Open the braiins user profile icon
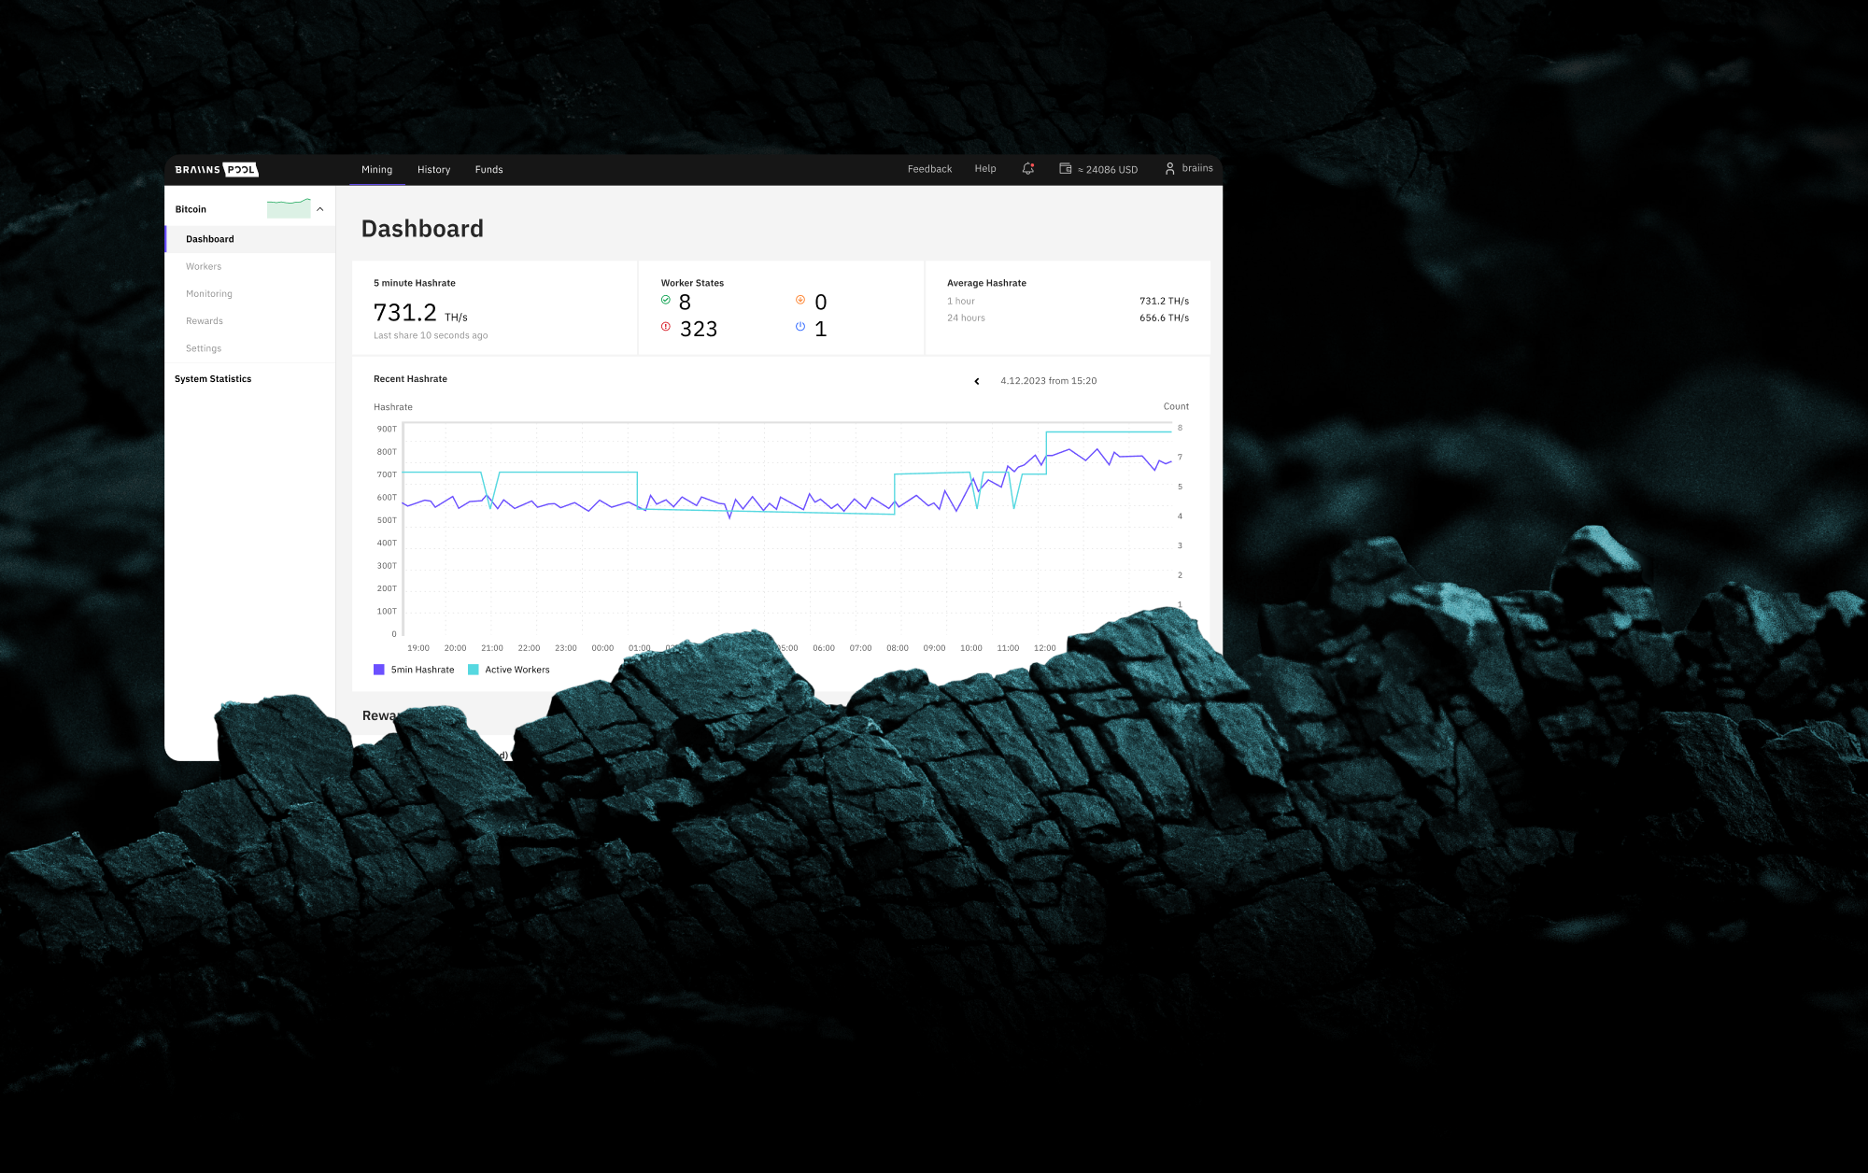The image size is (1868, 1173). coord(1169,169)
